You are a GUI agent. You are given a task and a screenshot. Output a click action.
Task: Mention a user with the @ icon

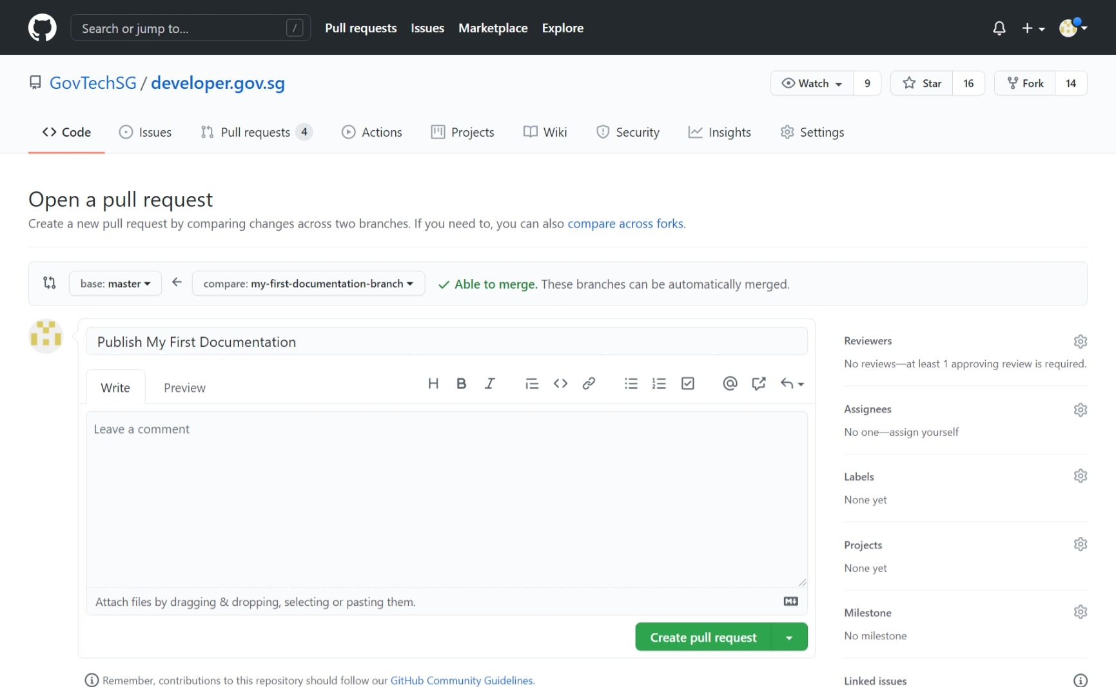pos(729,383)
